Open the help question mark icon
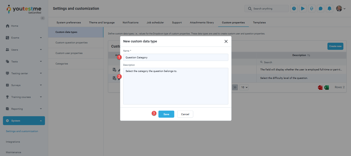The width and height of the screenshot is (351, 156). [294, 8]
